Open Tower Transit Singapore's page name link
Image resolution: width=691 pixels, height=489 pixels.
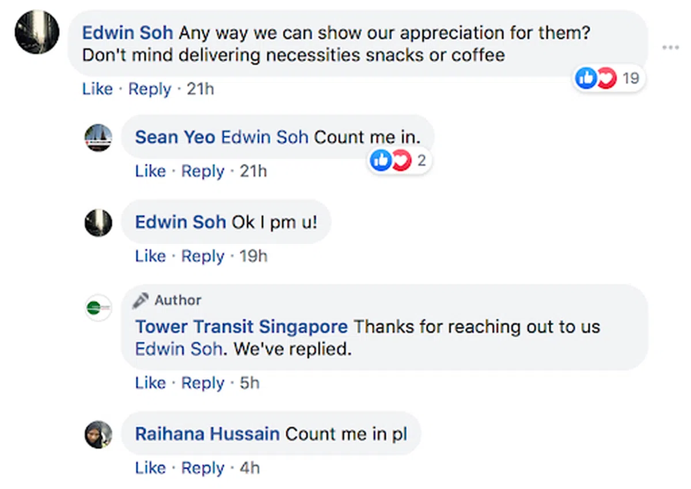point(241,327)
